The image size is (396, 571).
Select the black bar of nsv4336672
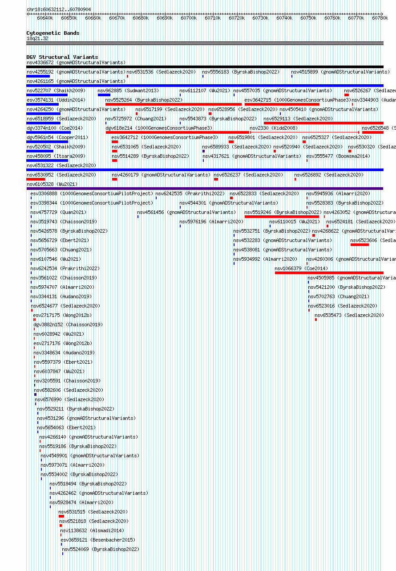205,67
